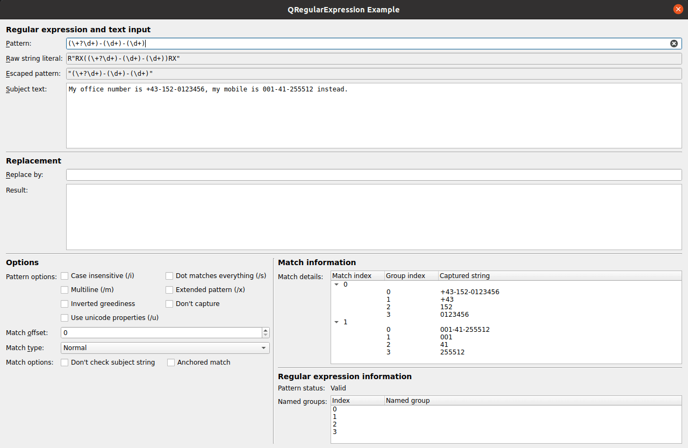This screenshot has width=688, height=448.
Task: Click into the Replace by field
Action: click(374, 175)
